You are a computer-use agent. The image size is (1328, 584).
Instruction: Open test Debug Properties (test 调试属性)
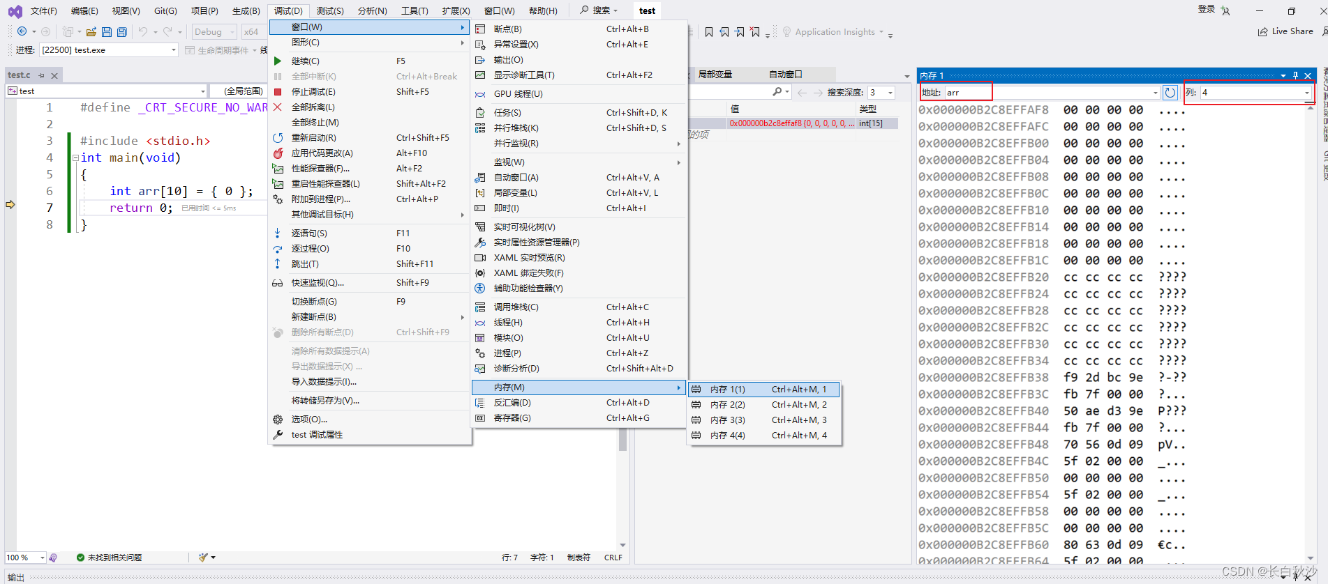[x=370, y=434]
